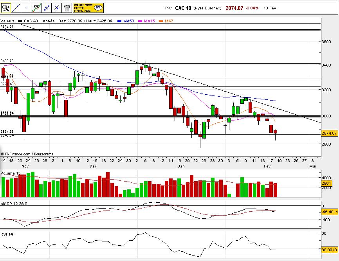
Task: Click the 3600 price axis label
Action: coord(326,42)
